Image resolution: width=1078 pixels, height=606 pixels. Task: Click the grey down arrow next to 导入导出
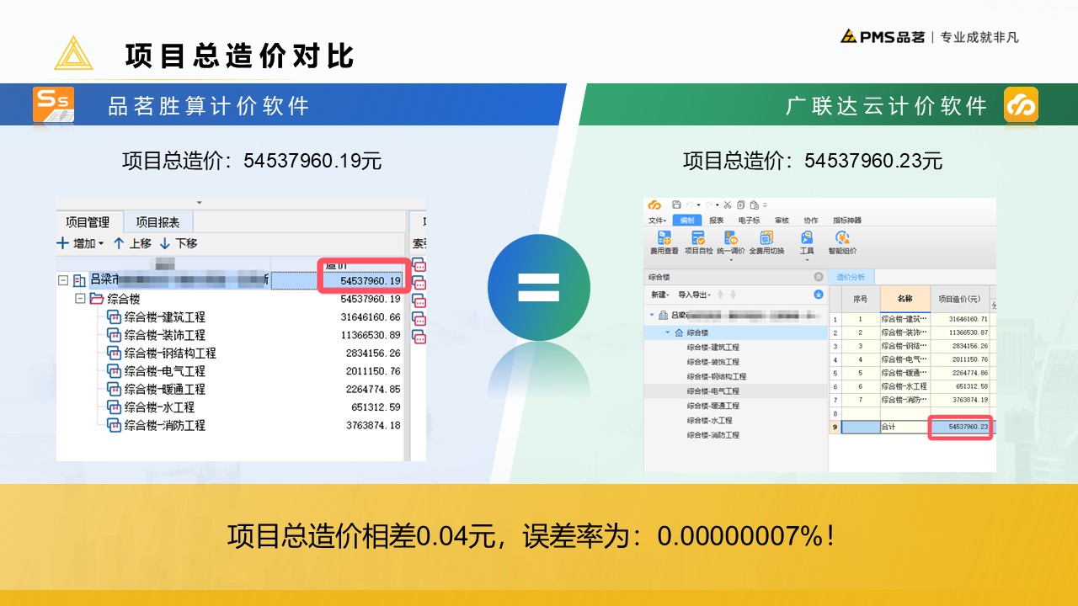[733, 295]
